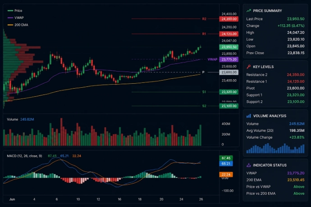This screenshot has width=311, height=207.
Task: Click the Resistance 2 row in Key Levels
Action: 275,75
